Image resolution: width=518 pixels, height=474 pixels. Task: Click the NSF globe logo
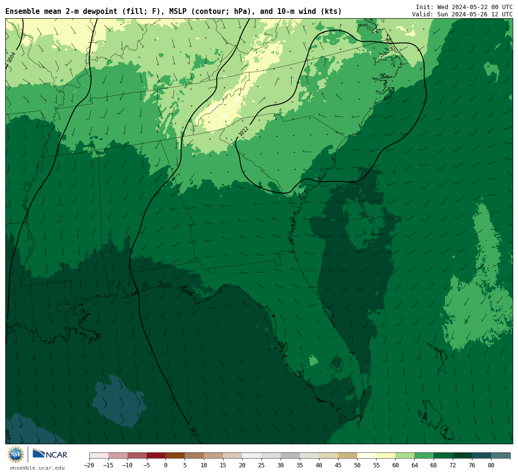[x=16, y=454]
